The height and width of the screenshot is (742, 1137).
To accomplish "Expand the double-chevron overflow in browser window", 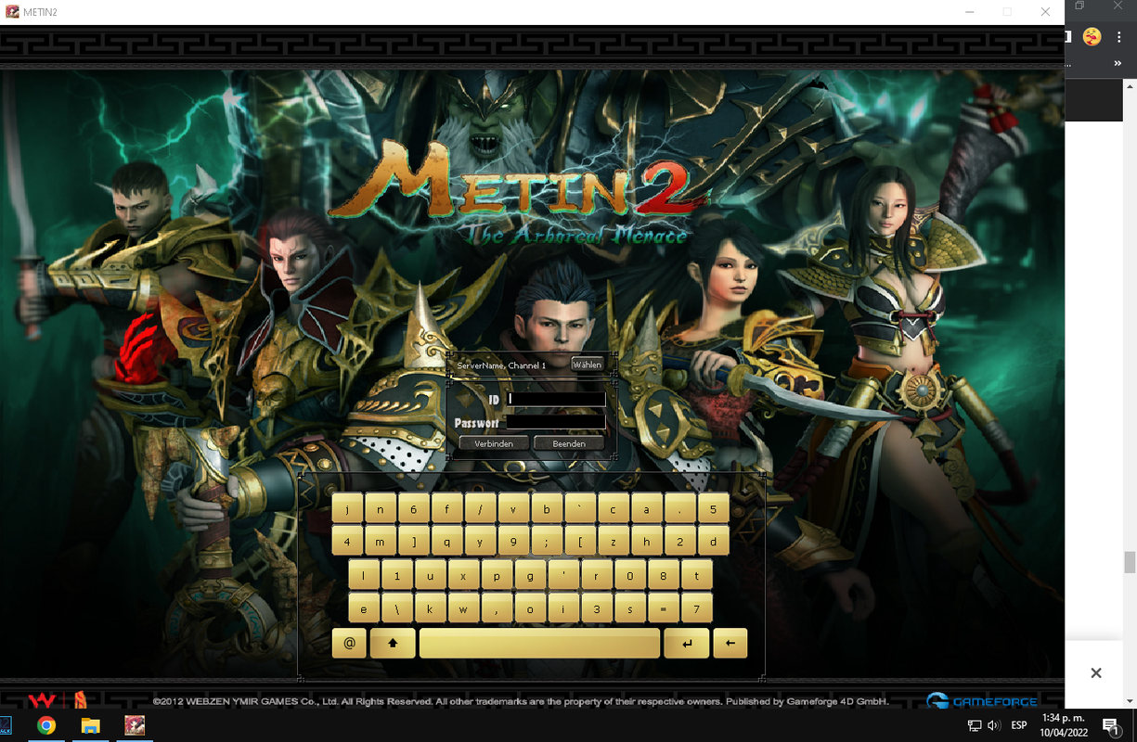I will pos(1118,63).
